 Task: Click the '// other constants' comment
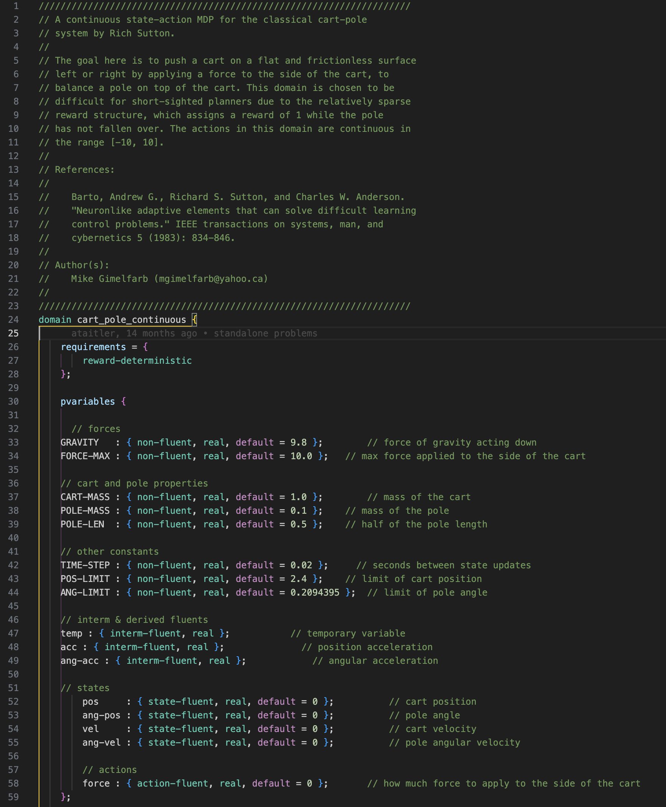pos(110,551)
